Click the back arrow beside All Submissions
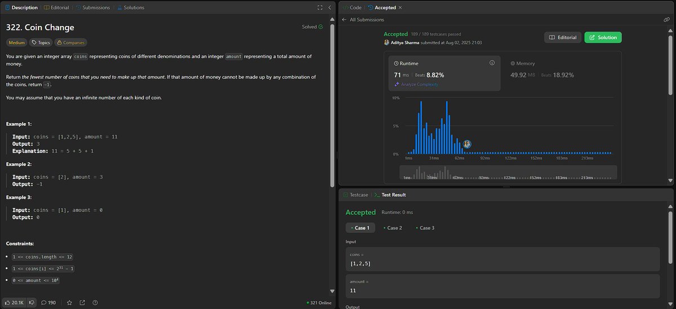Image resolution: width=676 pixels, height=309 pixels. pyautogui.click(x=344, y=19)
